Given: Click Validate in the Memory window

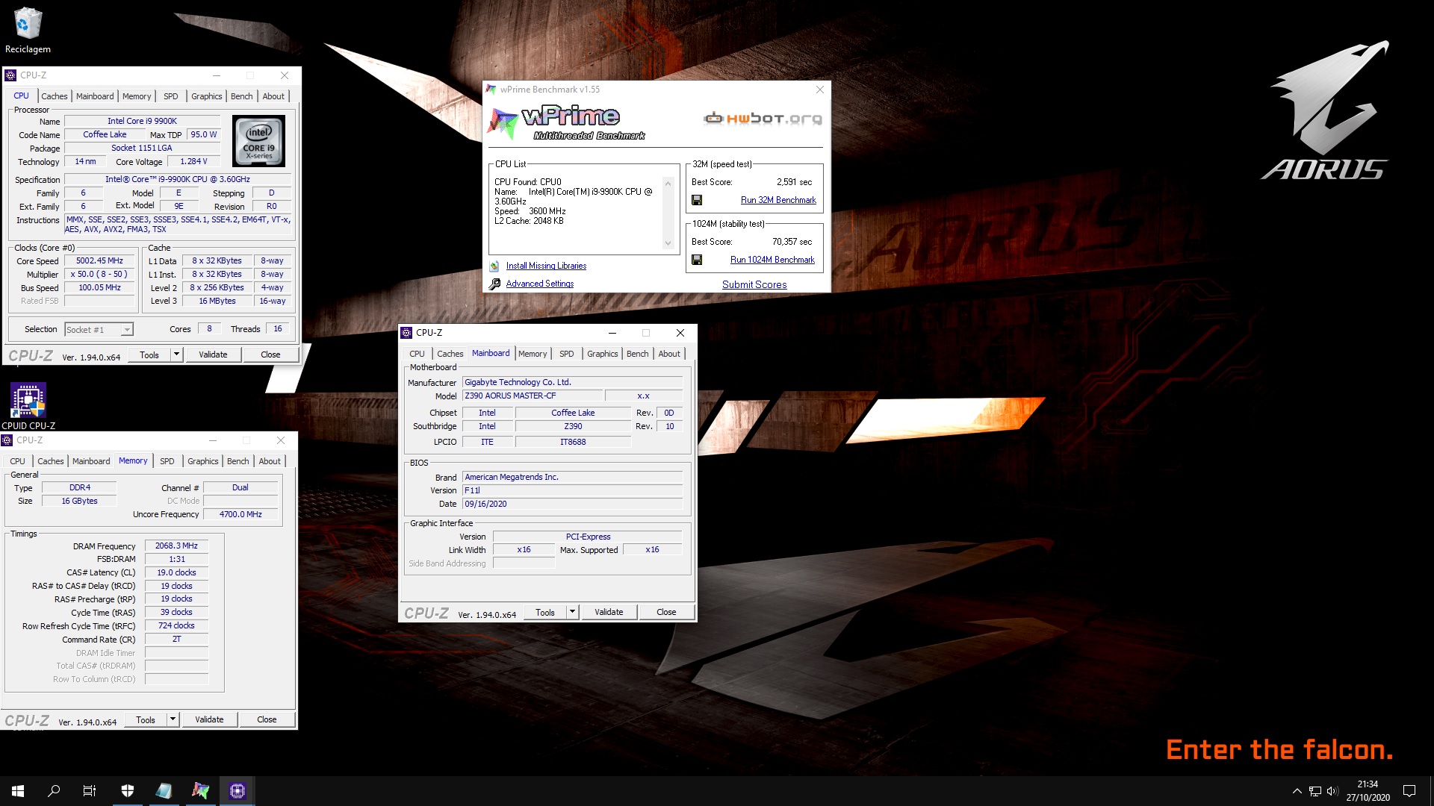Looking at the screenshot, I should click(209, 719).
